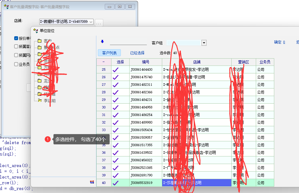Image resolution: width=299 pixels, height=193 pixels.
Task: Click the search input field beside the arrow
Action: click(128, 42)
